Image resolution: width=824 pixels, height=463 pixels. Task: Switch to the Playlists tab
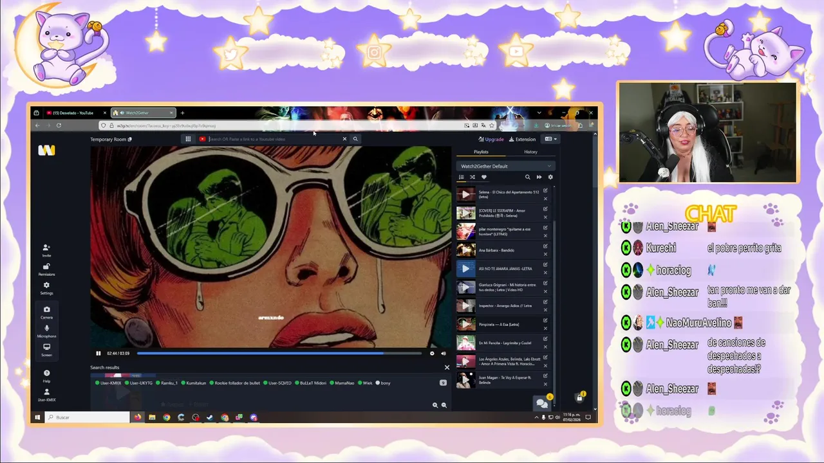[x=481, y=152]
